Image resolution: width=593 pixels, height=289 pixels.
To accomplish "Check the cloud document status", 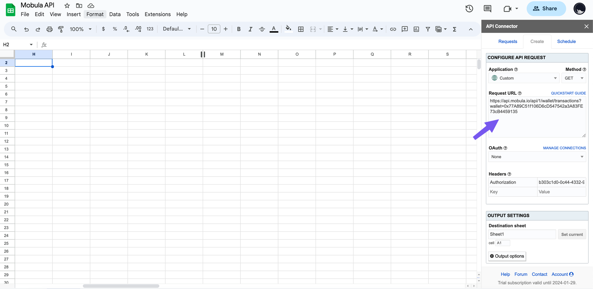I will [x=91, y=6].
